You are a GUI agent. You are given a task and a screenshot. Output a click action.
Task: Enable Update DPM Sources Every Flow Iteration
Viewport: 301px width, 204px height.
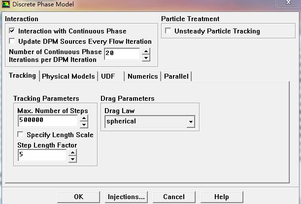click(12, 41)
